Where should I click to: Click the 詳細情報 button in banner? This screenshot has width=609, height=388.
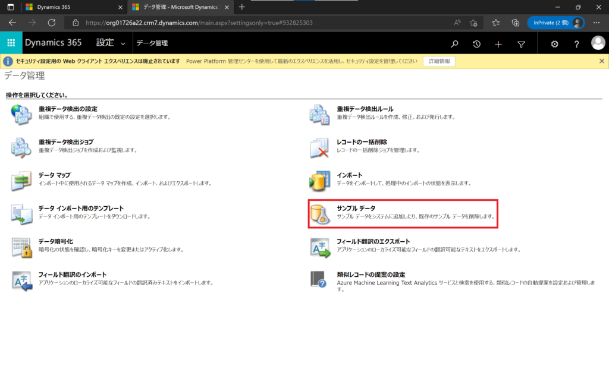(x=440, y=61)
